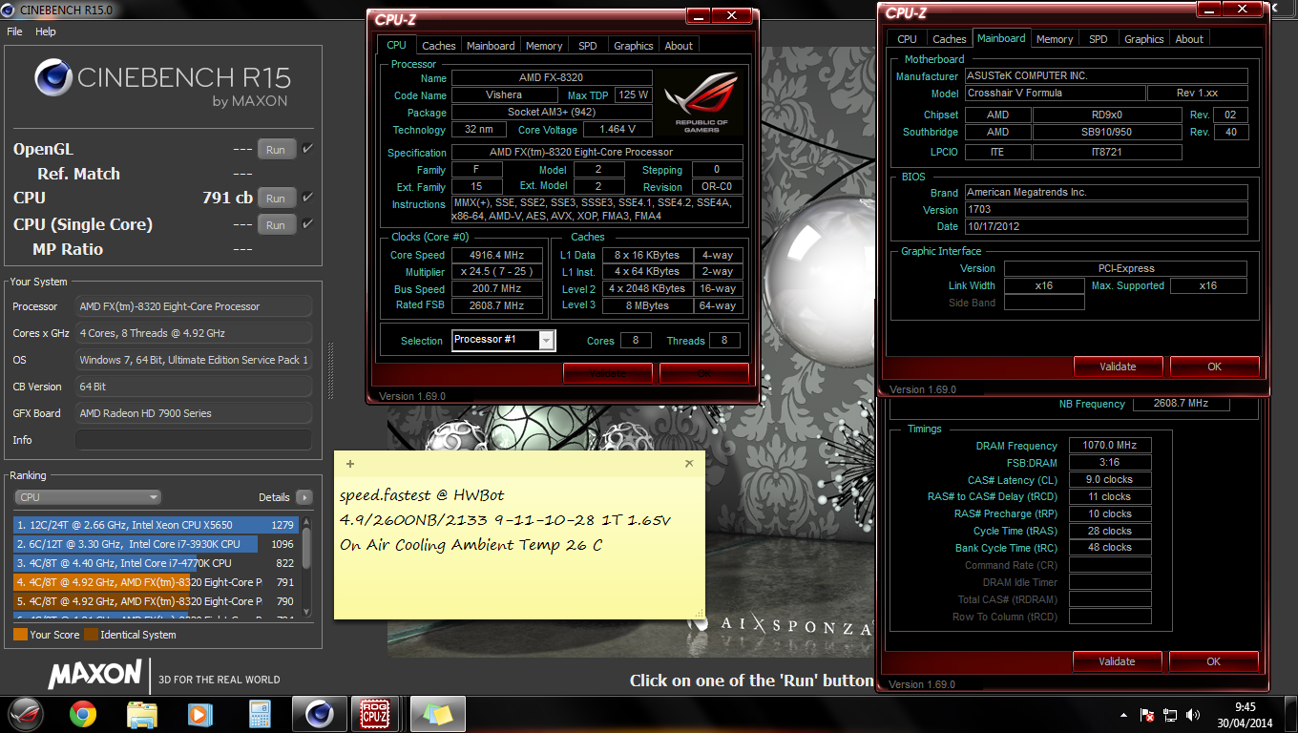This screenshot has width=1298, height=733.
Task: Select ranking row scoring 791
Action: (157, 582)
